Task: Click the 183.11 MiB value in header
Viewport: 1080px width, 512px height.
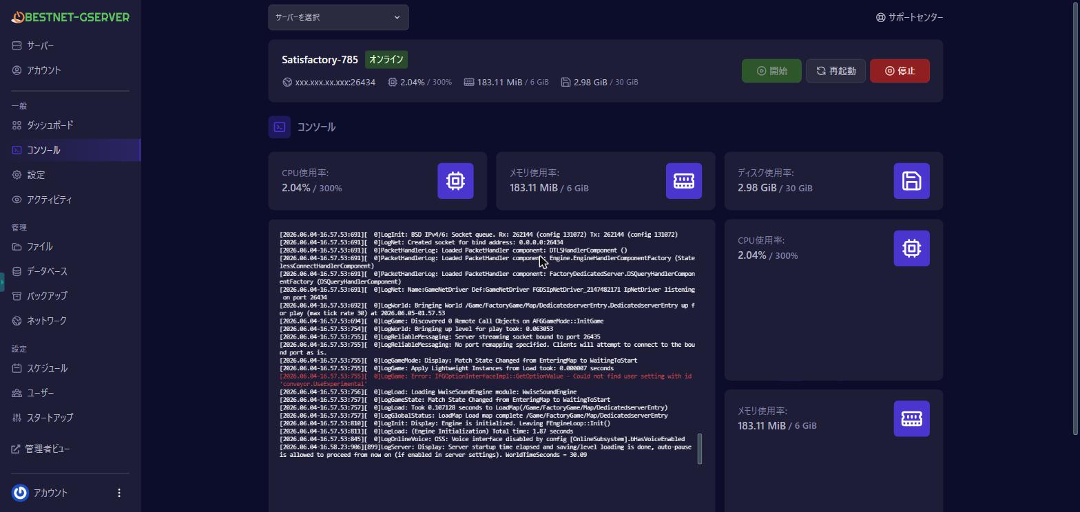Action: point(499,82)
